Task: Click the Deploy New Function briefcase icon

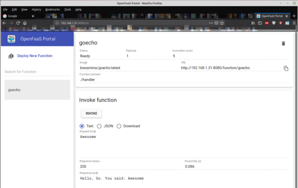Action: [x=11, y=56]
